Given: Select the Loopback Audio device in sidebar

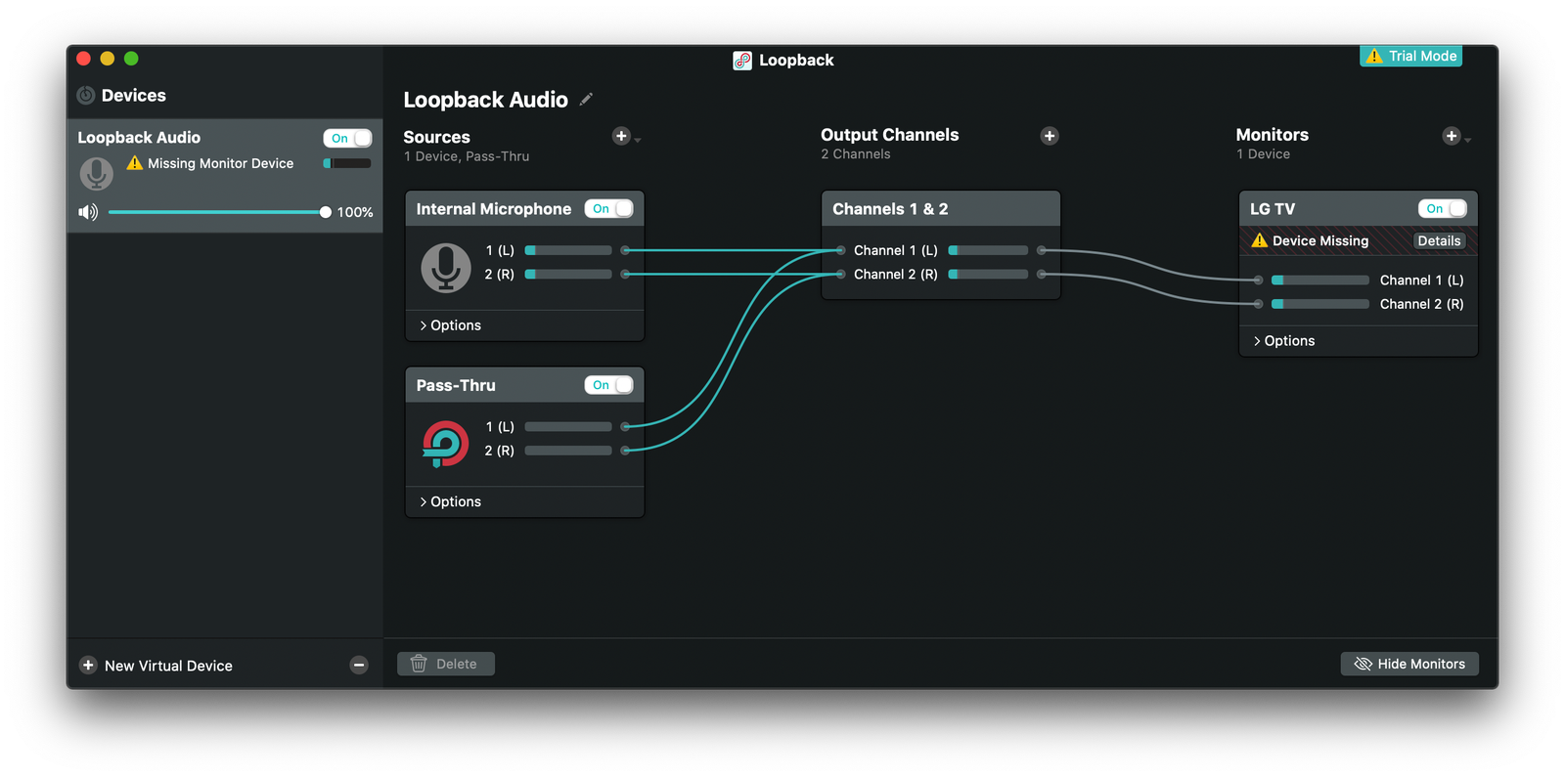Looking at the screenshot, I should pyautogui.click(x=225, y=176).
